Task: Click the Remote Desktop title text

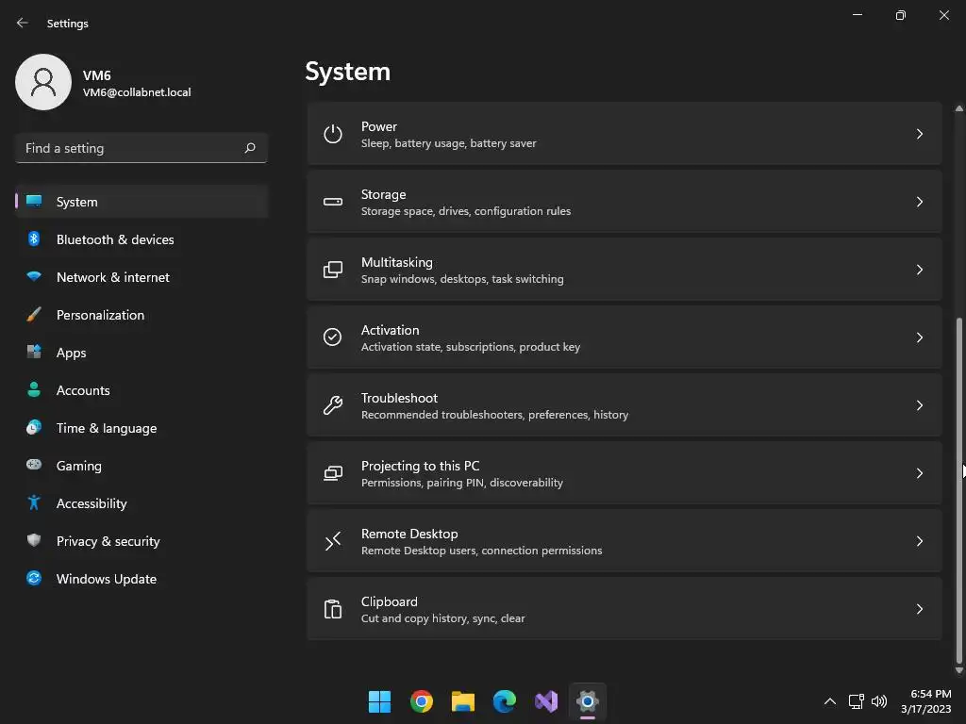Action: pos(409,534)
